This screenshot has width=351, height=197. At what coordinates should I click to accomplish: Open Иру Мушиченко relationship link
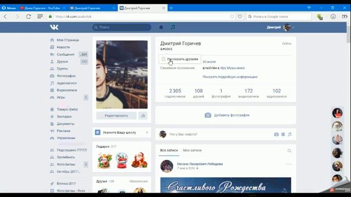[233, 68]
